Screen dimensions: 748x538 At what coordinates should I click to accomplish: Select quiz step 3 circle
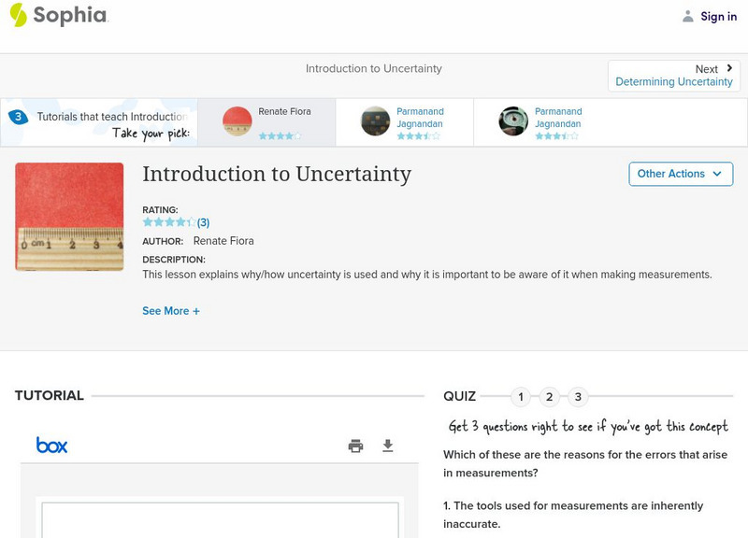click(579, 397)
